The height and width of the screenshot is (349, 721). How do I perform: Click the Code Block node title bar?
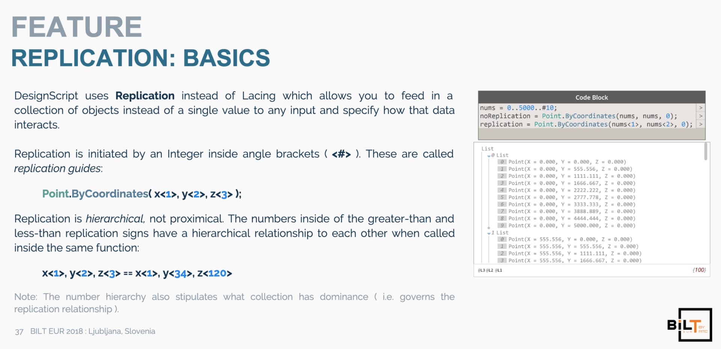pos(591,97)
